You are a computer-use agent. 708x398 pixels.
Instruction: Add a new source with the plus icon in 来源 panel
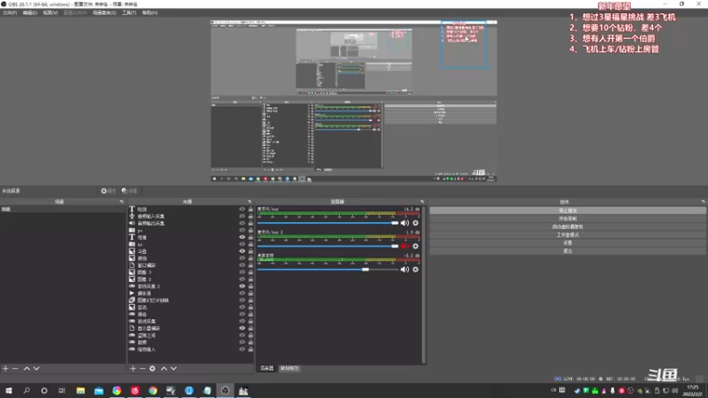pos(133,369)
